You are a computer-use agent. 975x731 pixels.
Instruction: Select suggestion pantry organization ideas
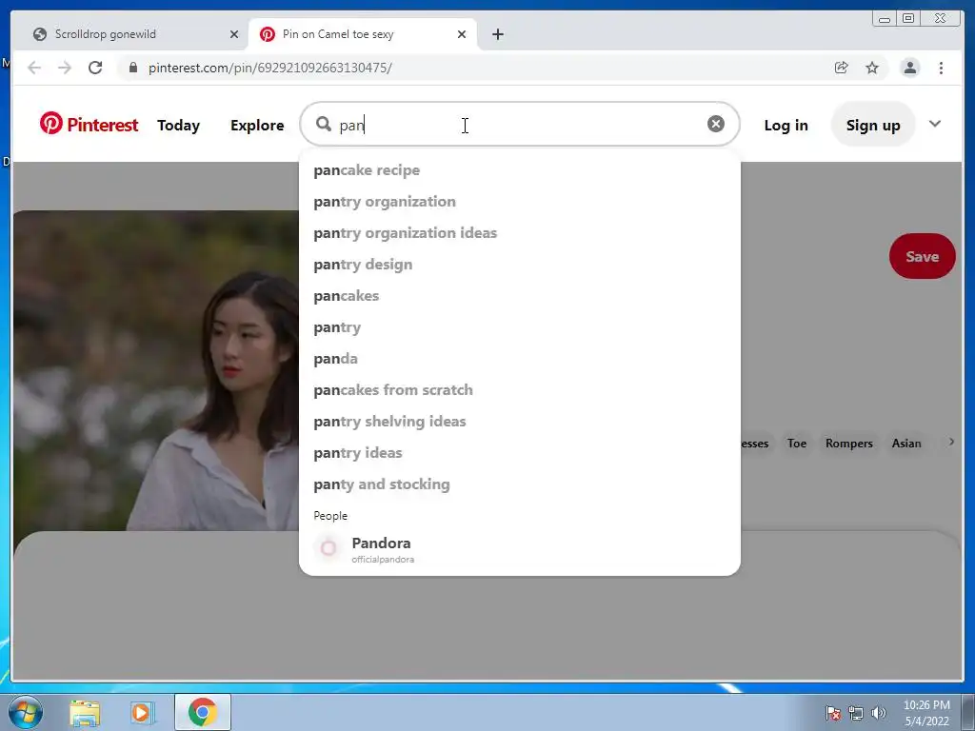519,232
